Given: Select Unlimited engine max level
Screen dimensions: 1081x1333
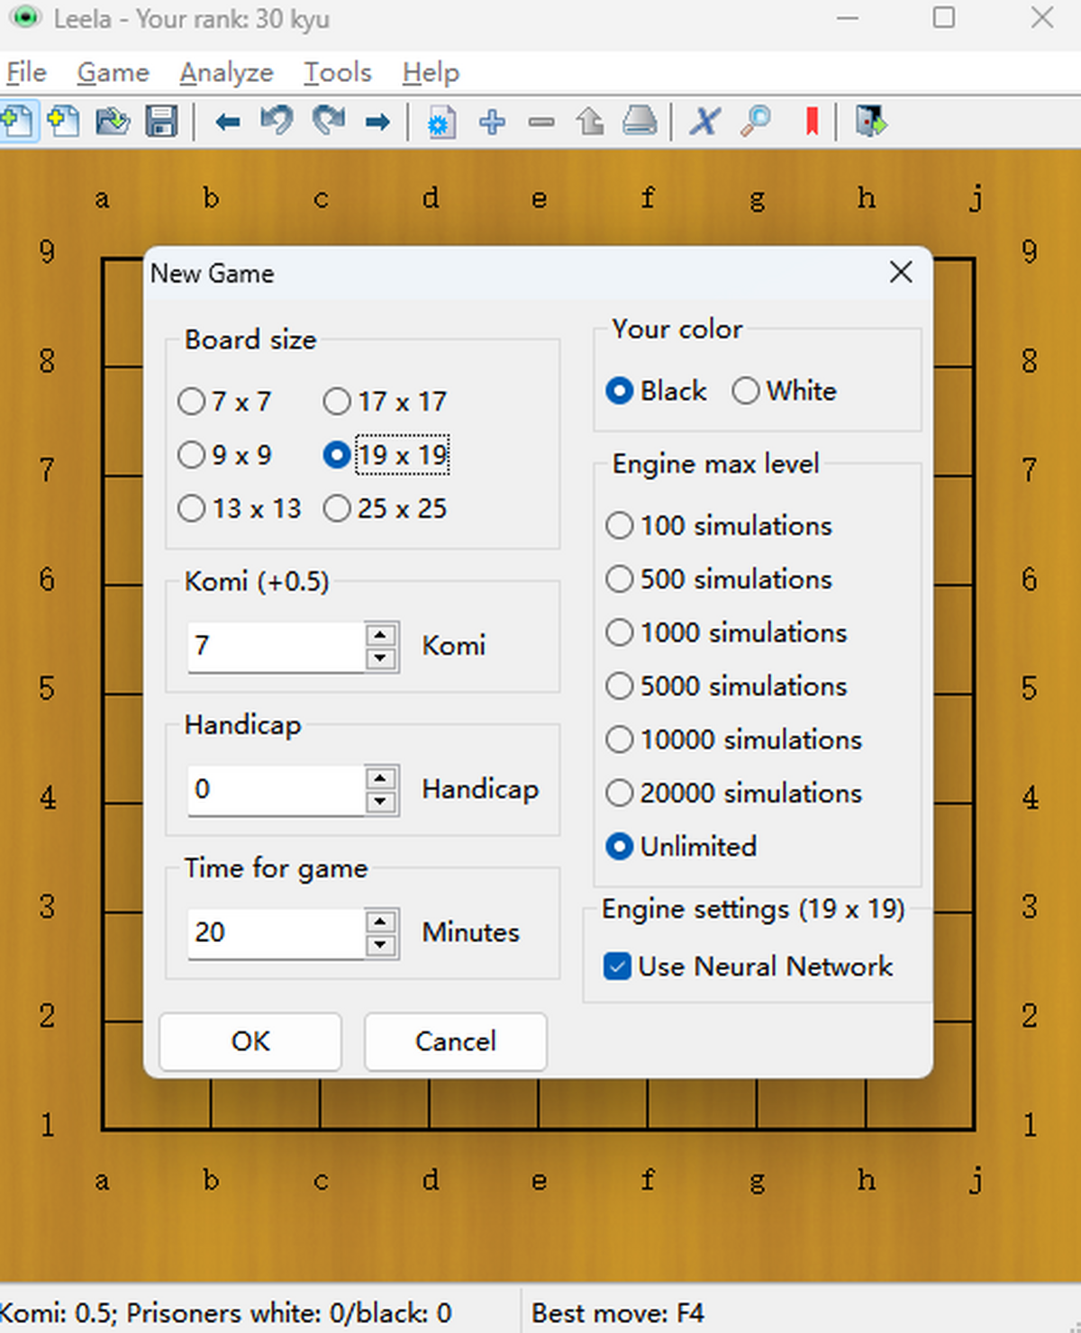Looking at the screenshot, I should point(681,847).
